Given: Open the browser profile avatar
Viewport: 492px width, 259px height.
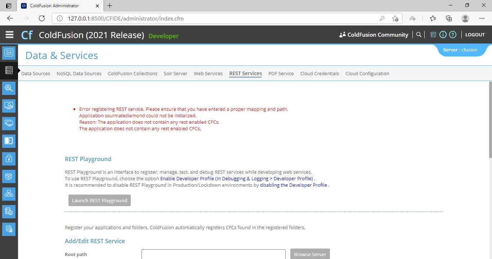Looking at the screenshot, I should pyautogui.click(x=465, y=18).
